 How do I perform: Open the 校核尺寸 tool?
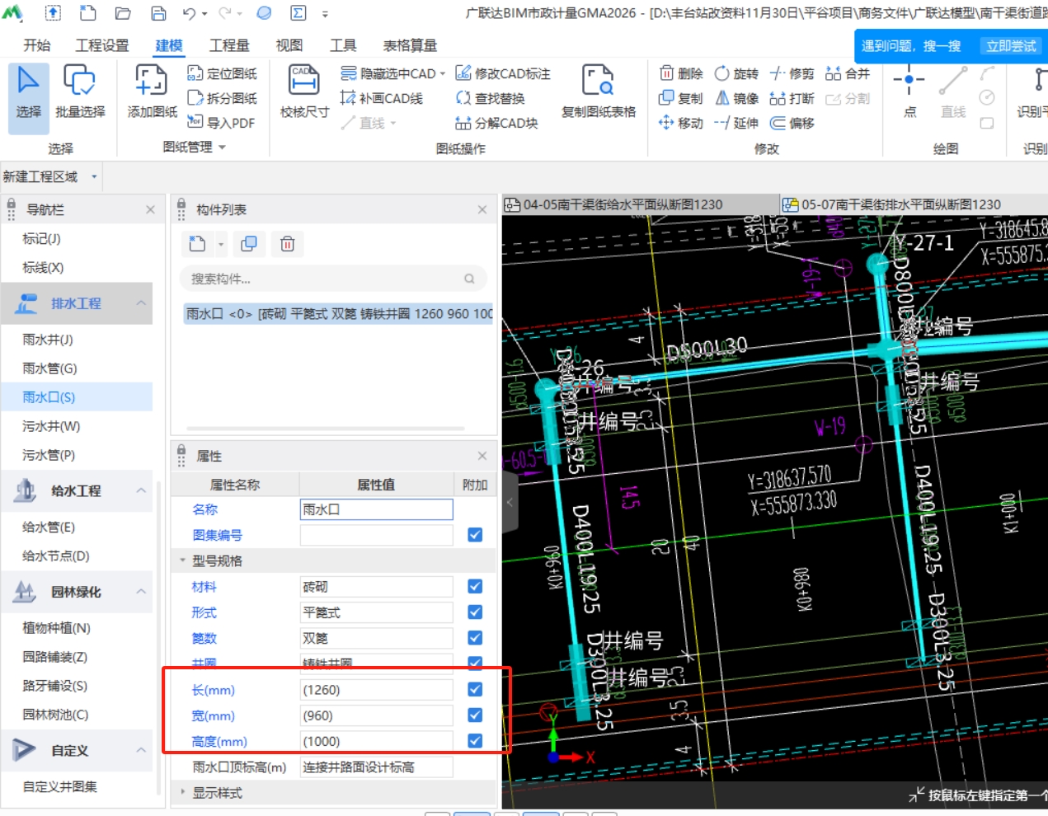click(x=304, y=92)
